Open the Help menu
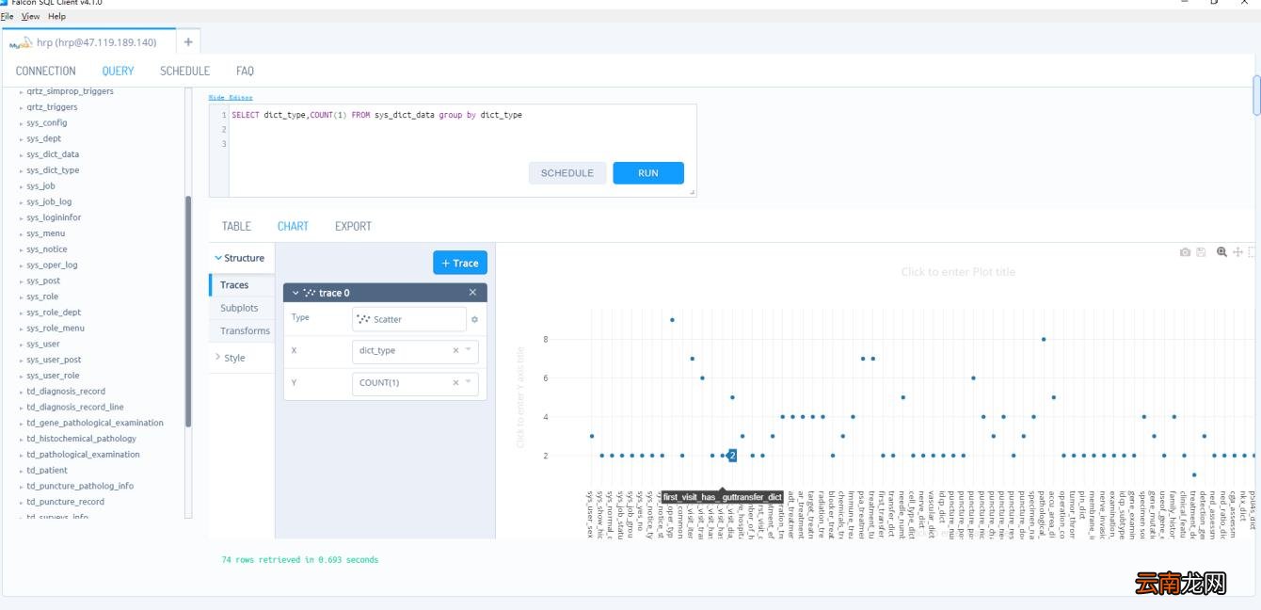 point(56,16)
